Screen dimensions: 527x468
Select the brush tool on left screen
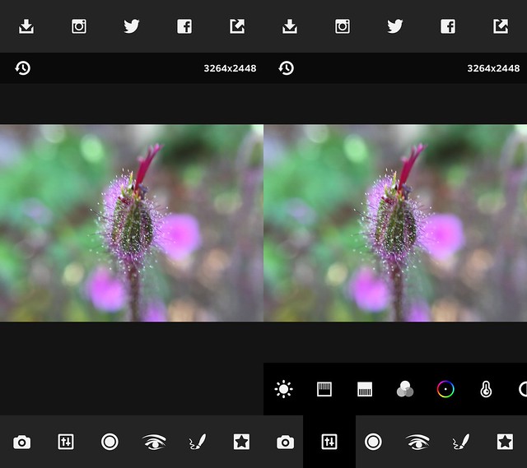click(197, 442)
